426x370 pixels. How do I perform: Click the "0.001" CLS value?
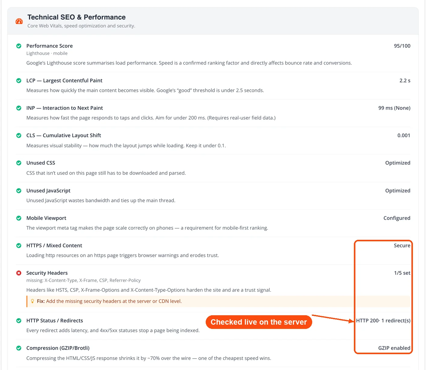(x=404, y=135)
